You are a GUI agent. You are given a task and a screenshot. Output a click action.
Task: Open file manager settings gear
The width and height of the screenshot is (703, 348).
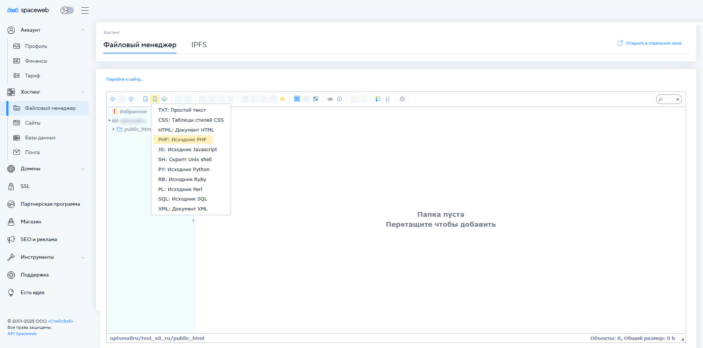(402, 99)
